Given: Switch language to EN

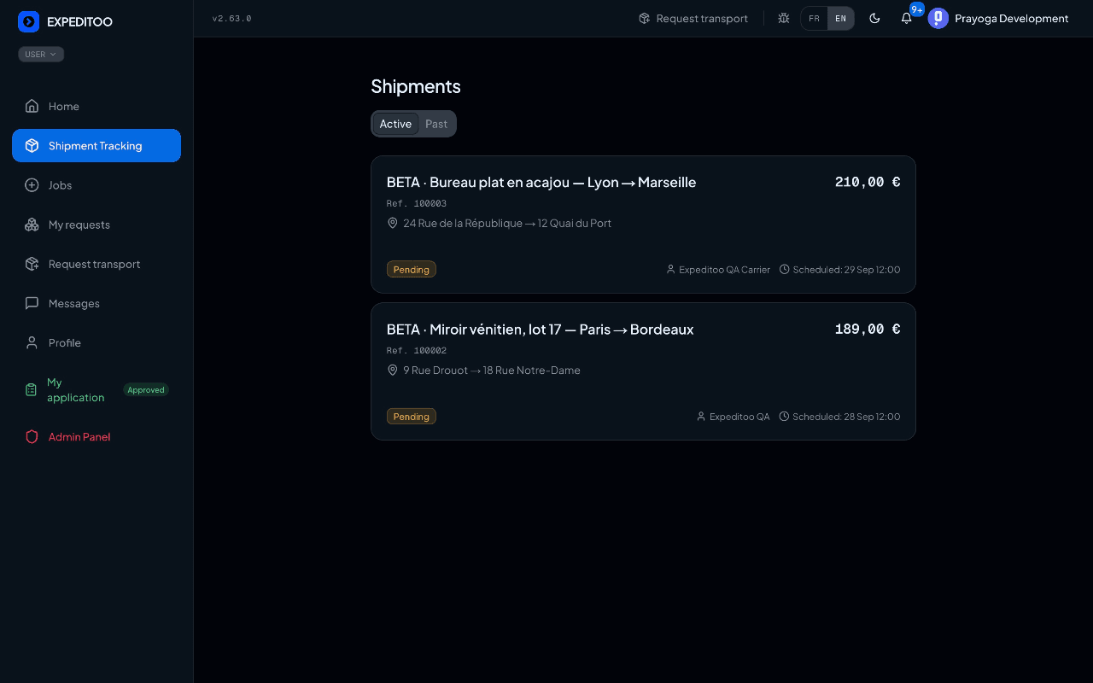Looking at the screenshot, I should pos(841,19).
